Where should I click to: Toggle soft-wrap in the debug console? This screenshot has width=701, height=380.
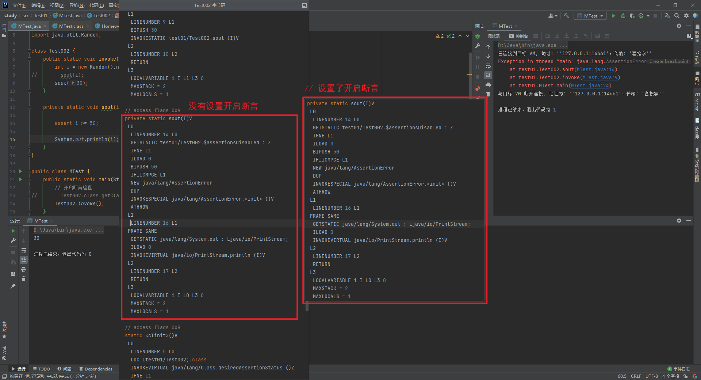coord(488,66)
